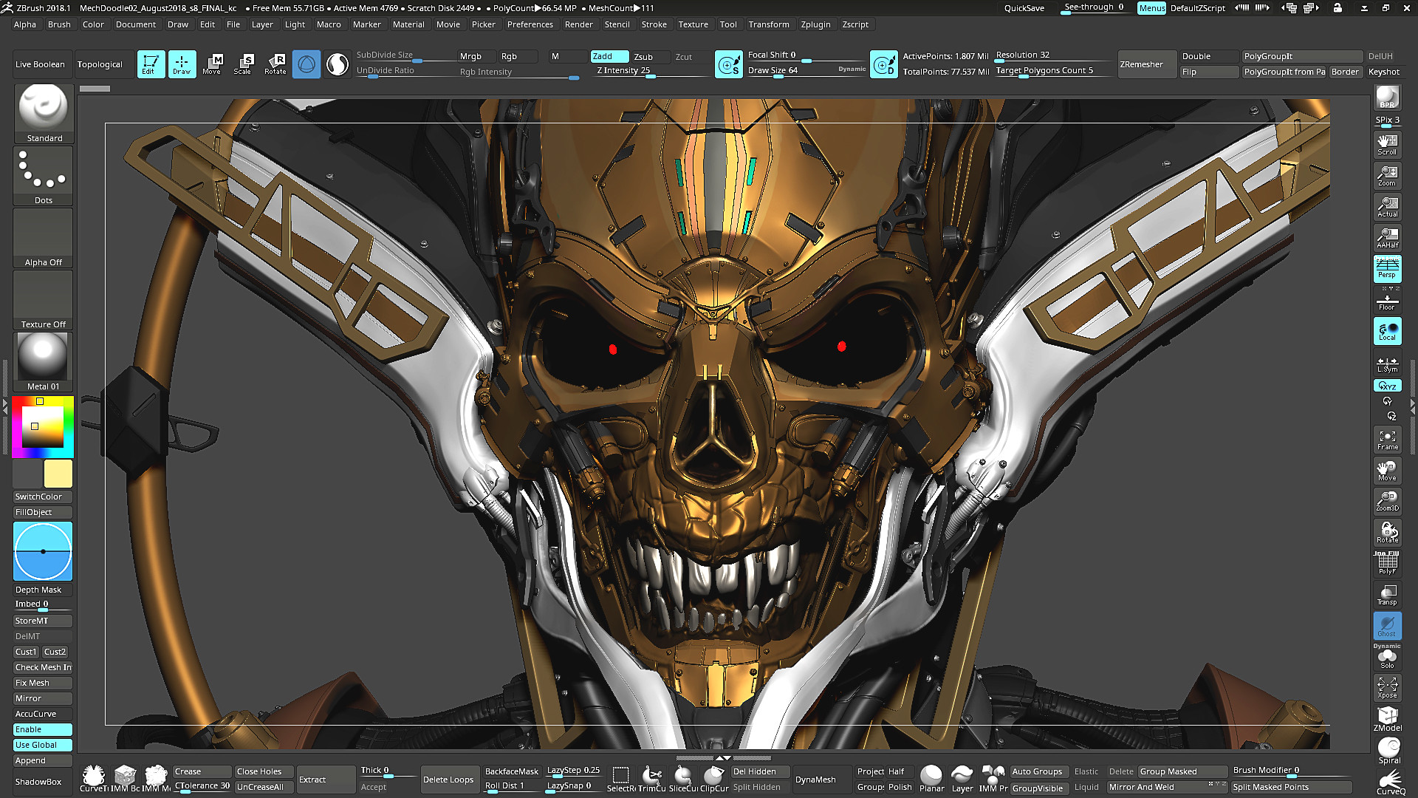
Task: Choose the Scale transform icon
Action: pyautogui.click(x=243, y=64)
